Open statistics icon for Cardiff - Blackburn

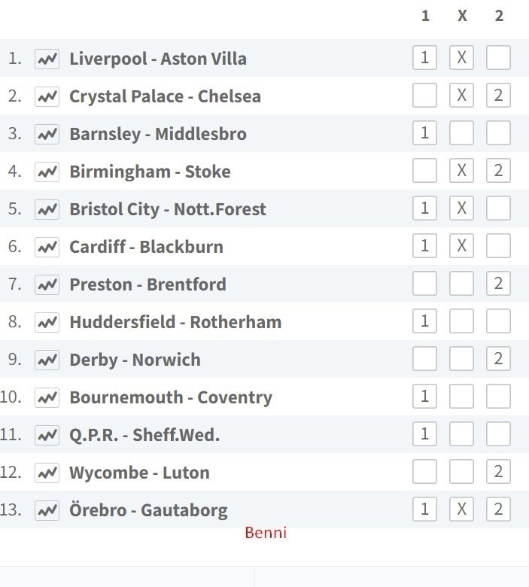coord(47,247)
